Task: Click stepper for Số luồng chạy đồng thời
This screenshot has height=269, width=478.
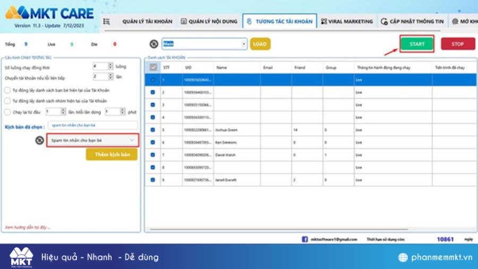Action: [x=110, y=66]
